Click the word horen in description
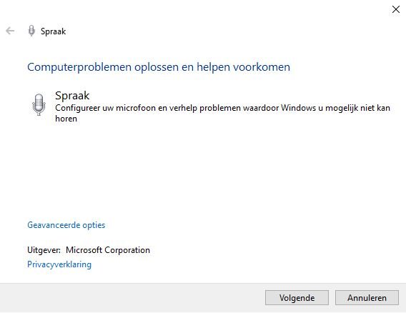Viewport: 406px width, 313px height. (66, 119)
